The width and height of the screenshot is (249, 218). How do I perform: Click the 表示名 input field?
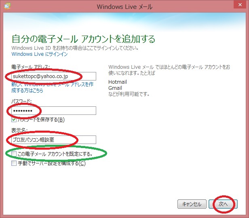[54, 140]
